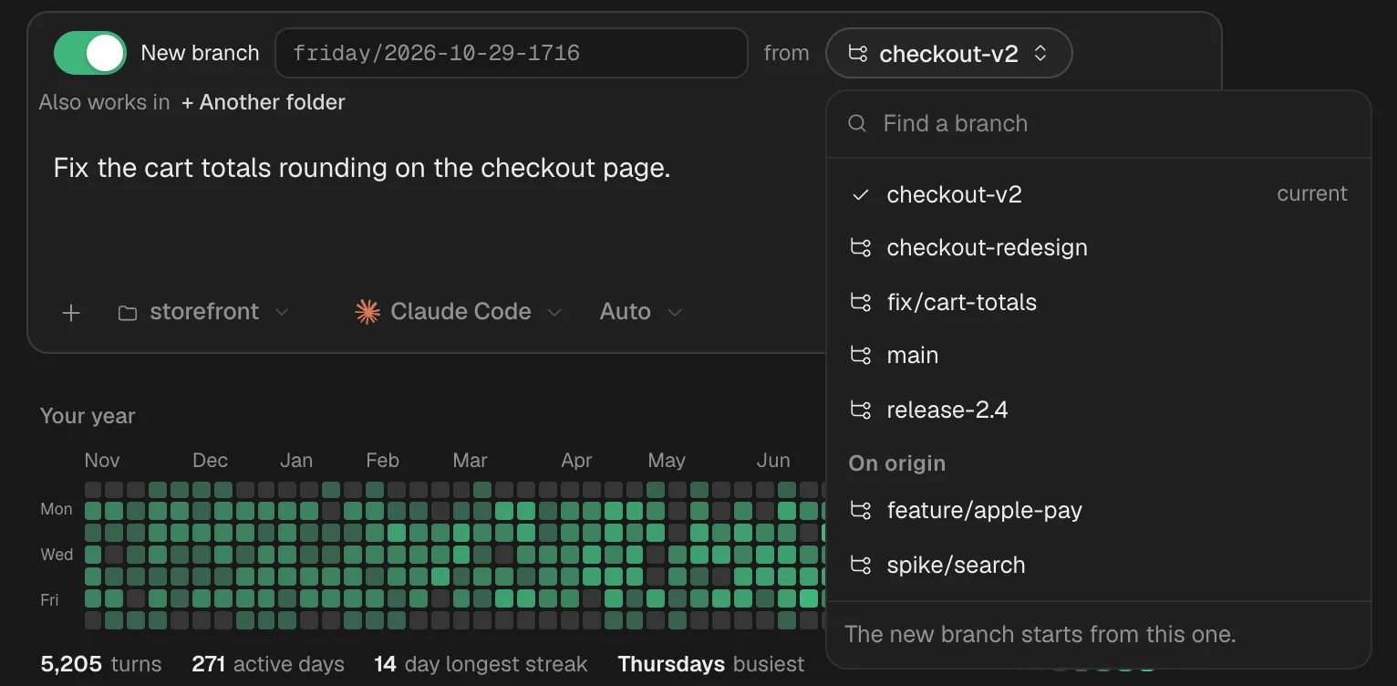
Task: Click the 'Also works in' label
Action: point(104,102)
